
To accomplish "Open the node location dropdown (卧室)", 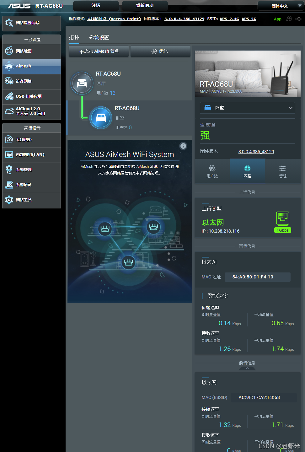I will point(248,108).
